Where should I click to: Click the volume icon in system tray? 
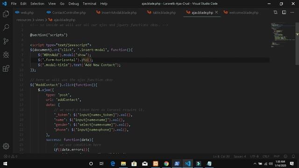click(x=271, y=164)
